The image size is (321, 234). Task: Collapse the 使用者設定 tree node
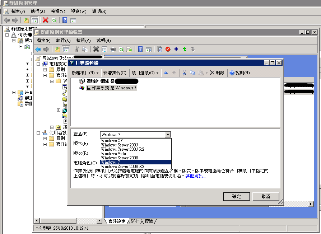[x=38, y=133]
